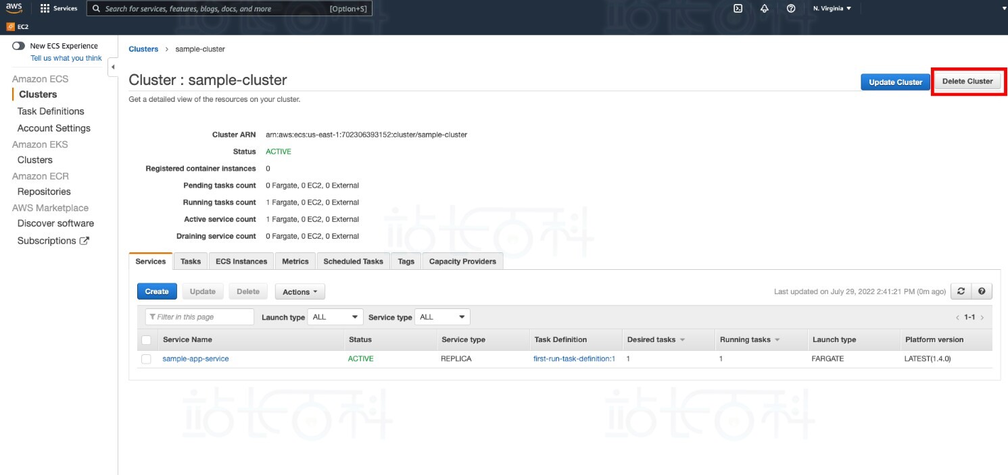Sort by Desired tasks column arrow
The height and width of the screenshot is (475, 1008).
click(x=682, y=340)
